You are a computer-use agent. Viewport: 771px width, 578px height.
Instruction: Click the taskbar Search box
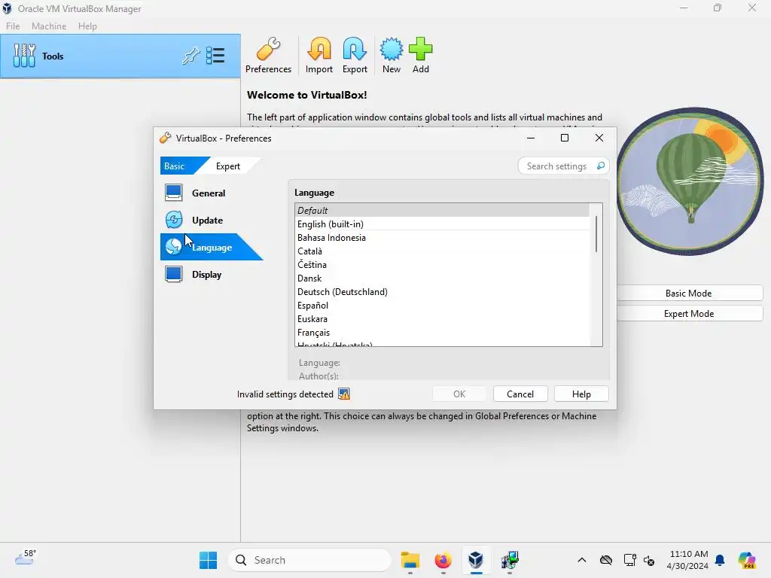(x=309, y=560)
